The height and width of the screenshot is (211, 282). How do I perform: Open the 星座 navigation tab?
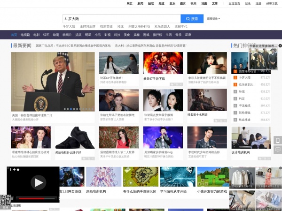point(188,35)
